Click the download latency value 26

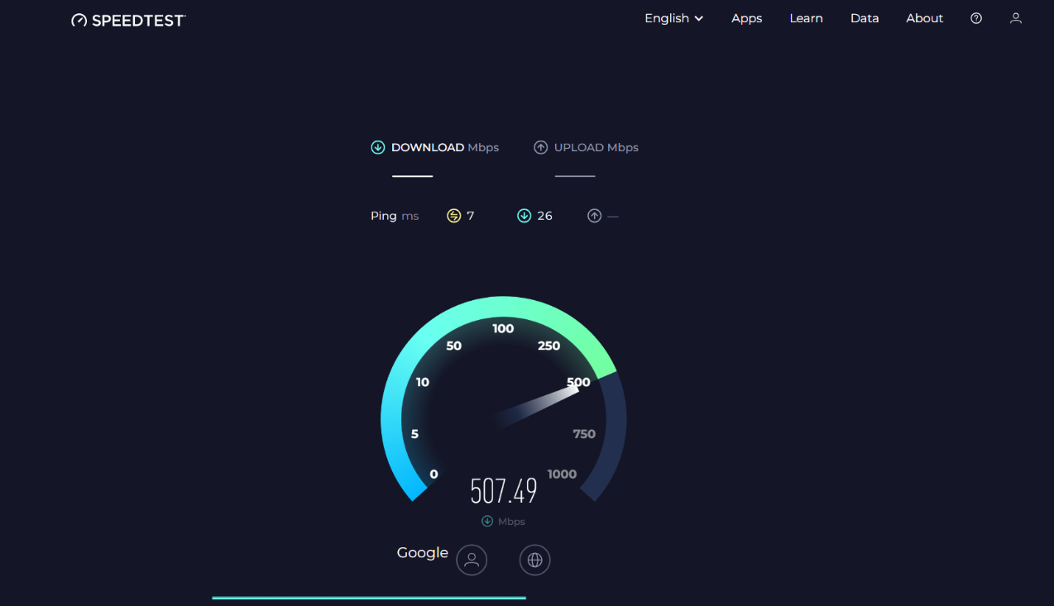(544, 216)
